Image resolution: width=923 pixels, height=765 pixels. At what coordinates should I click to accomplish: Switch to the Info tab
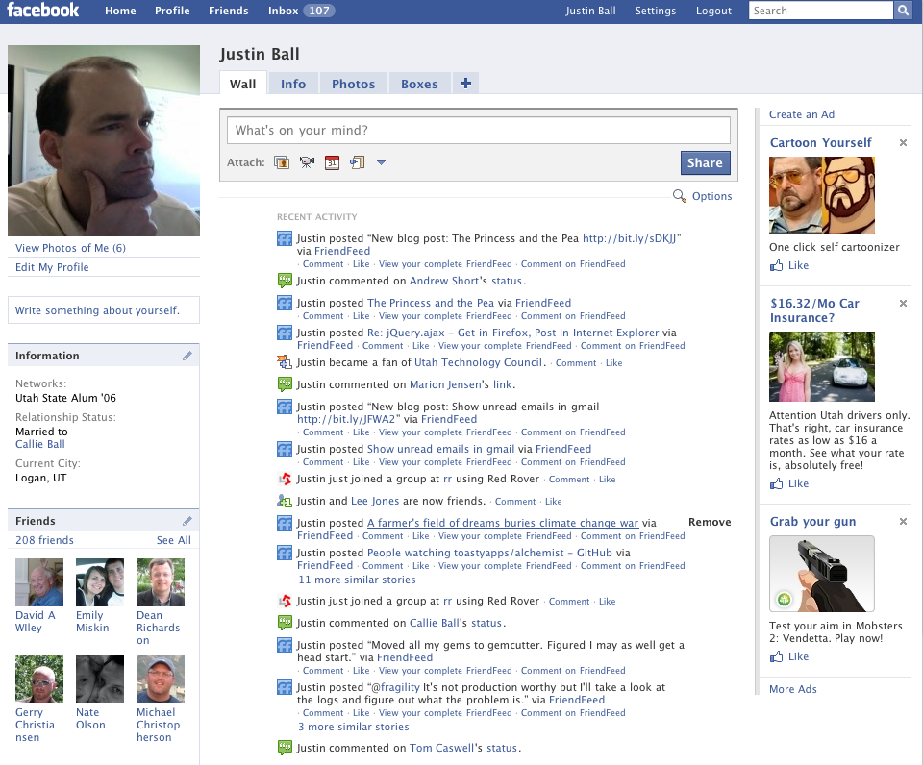pyautogui.click(x=293, y=84)
